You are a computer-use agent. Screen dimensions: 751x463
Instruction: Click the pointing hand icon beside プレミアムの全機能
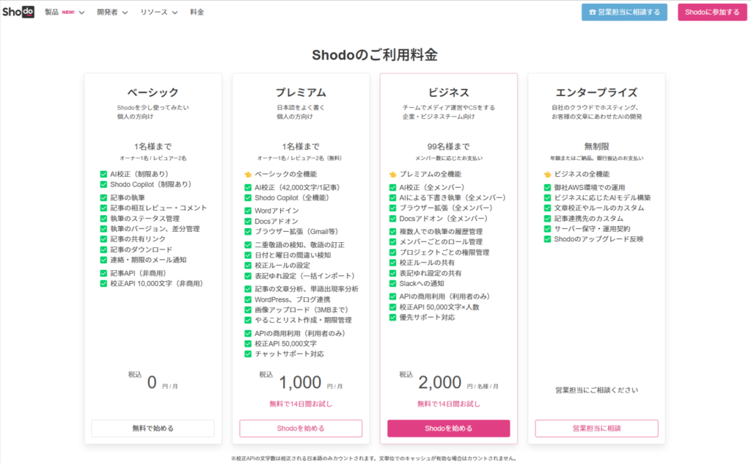(x=393, y=175)
